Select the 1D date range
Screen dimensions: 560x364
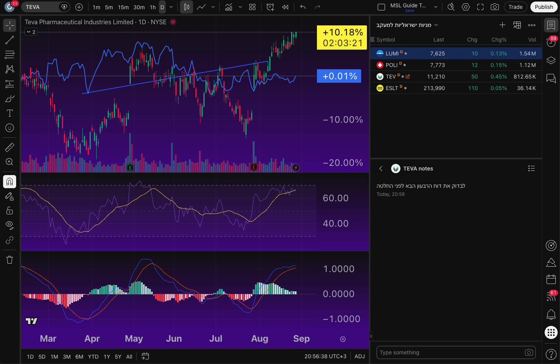(30, 357)
